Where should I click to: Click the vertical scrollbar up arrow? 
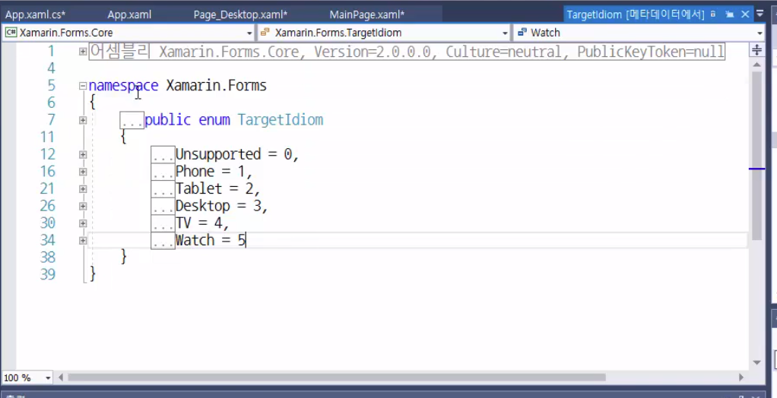pyautogui.click(x=756, y=65)
